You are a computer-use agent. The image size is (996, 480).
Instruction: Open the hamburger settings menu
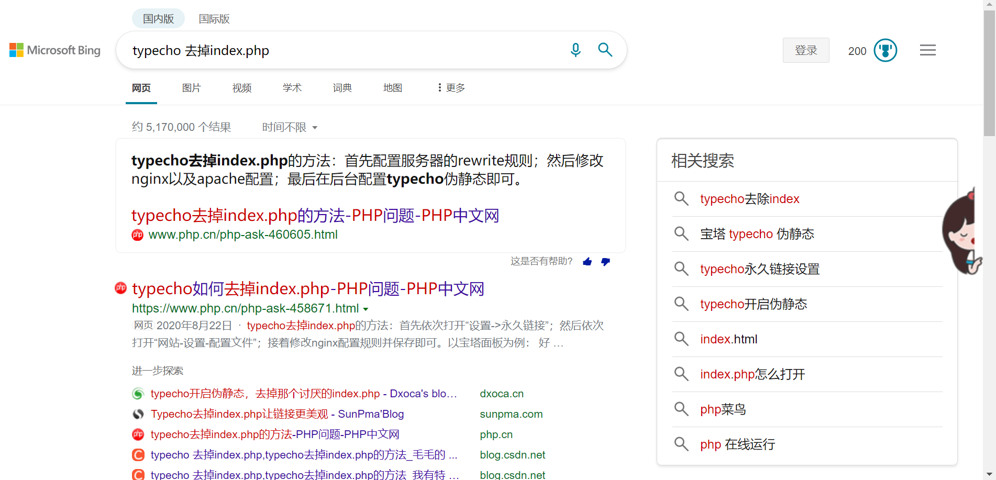point(928,50)
